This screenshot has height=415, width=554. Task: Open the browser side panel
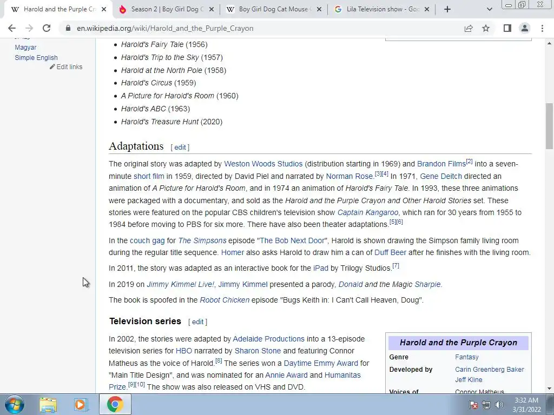(x=507, y=28)
